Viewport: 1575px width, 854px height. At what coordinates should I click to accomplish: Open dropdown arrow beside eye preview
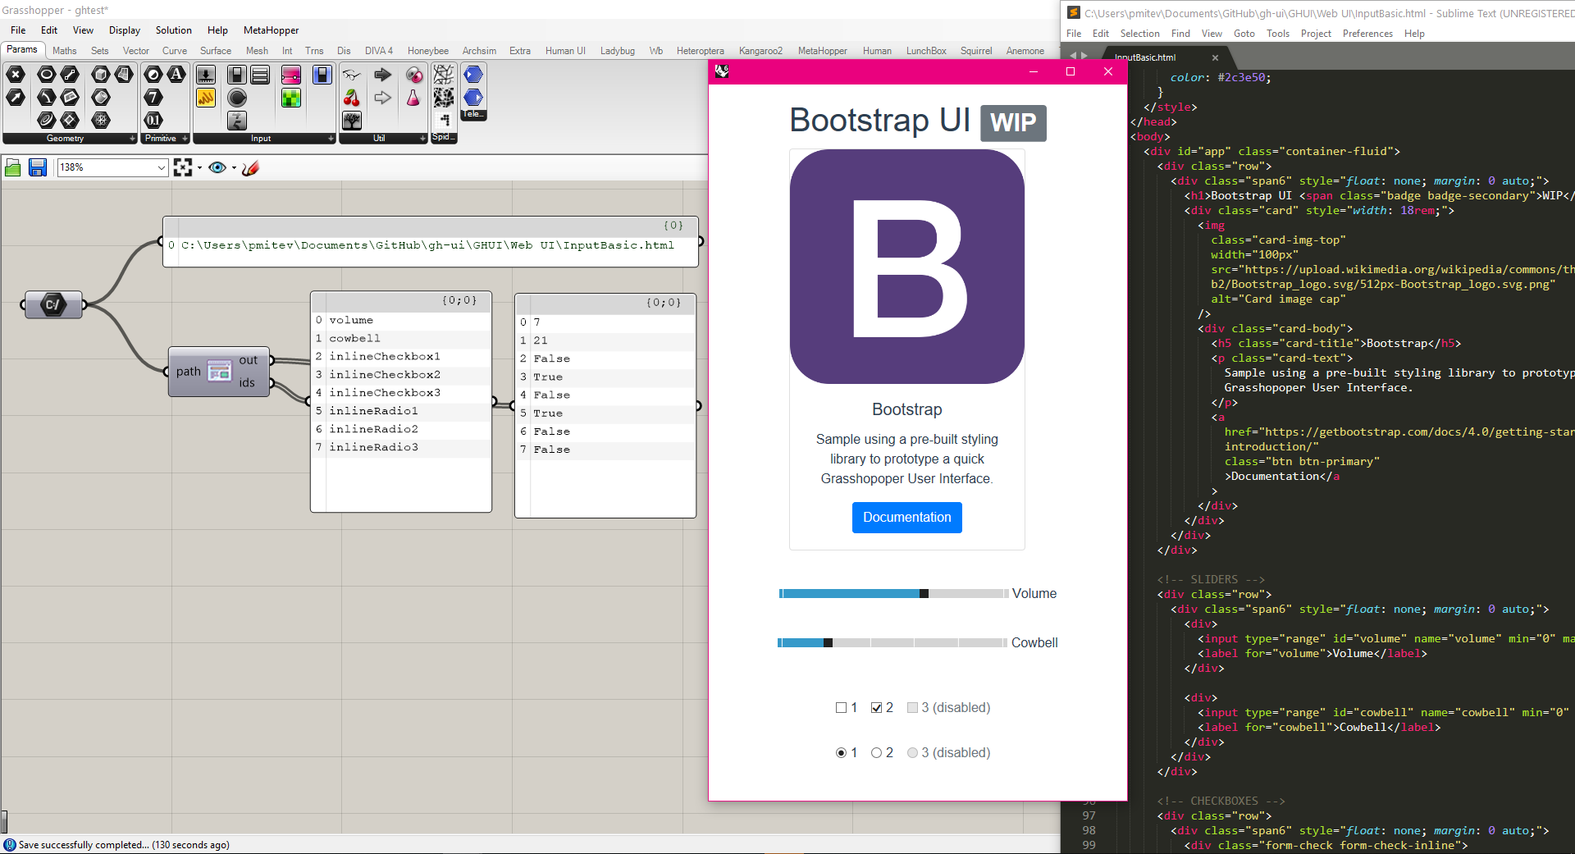click(234, 168)
